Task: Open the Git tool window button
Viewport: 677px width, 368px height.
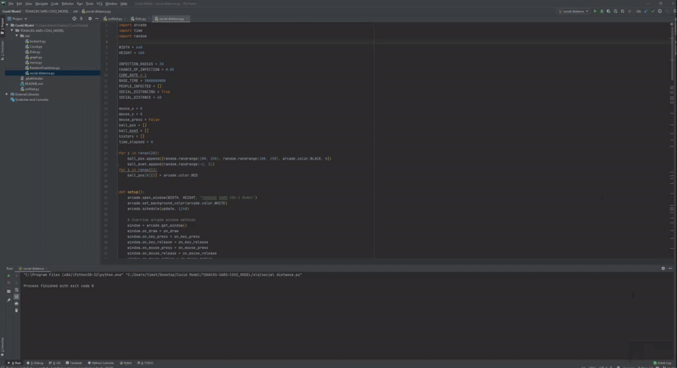Action: [x=55, y=363]
